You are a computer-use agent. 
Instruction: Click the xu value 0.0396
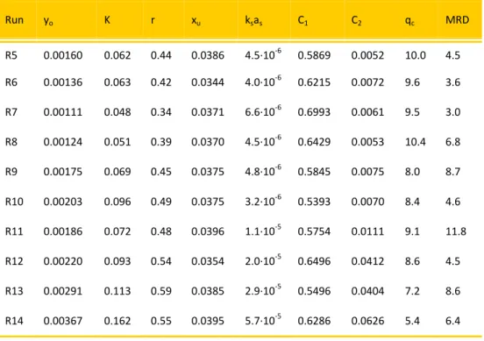tap(208, 231)
